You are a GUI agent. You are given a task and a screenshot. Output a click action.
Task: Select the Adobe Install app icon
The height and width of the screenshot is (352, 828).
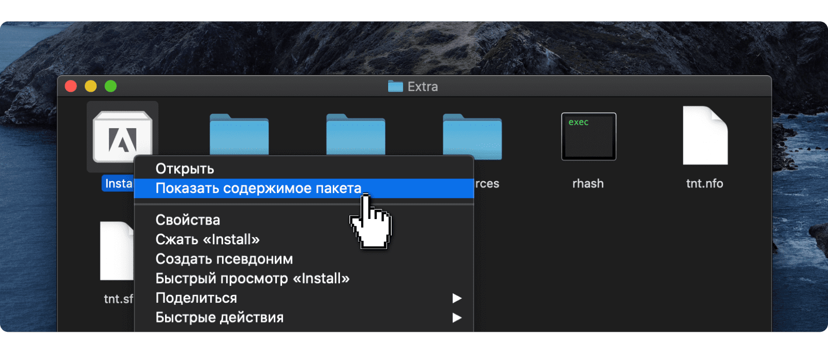pyautogui.click(x=122, y=136)
